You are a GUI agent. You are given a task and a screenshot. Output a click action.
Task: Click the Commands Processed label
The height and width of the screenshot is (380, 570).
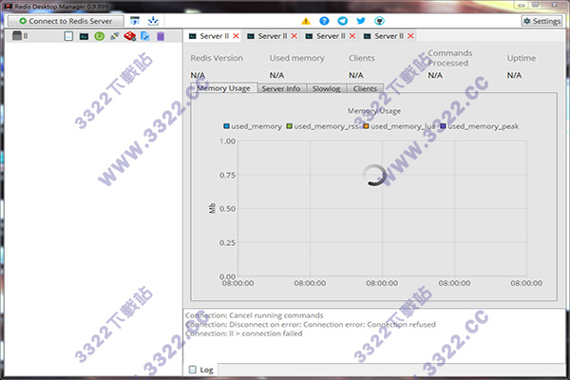(450, 58)
